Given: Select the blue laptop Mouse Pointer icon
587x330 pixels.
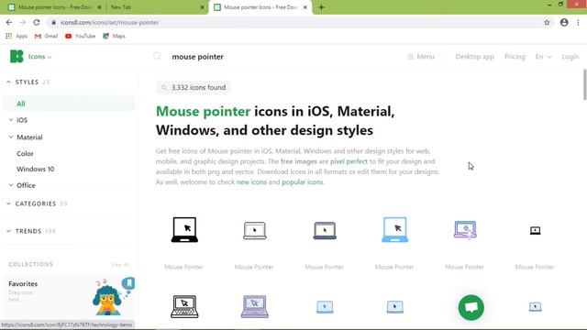Looking at the screenshot, I should pos(395,229).
